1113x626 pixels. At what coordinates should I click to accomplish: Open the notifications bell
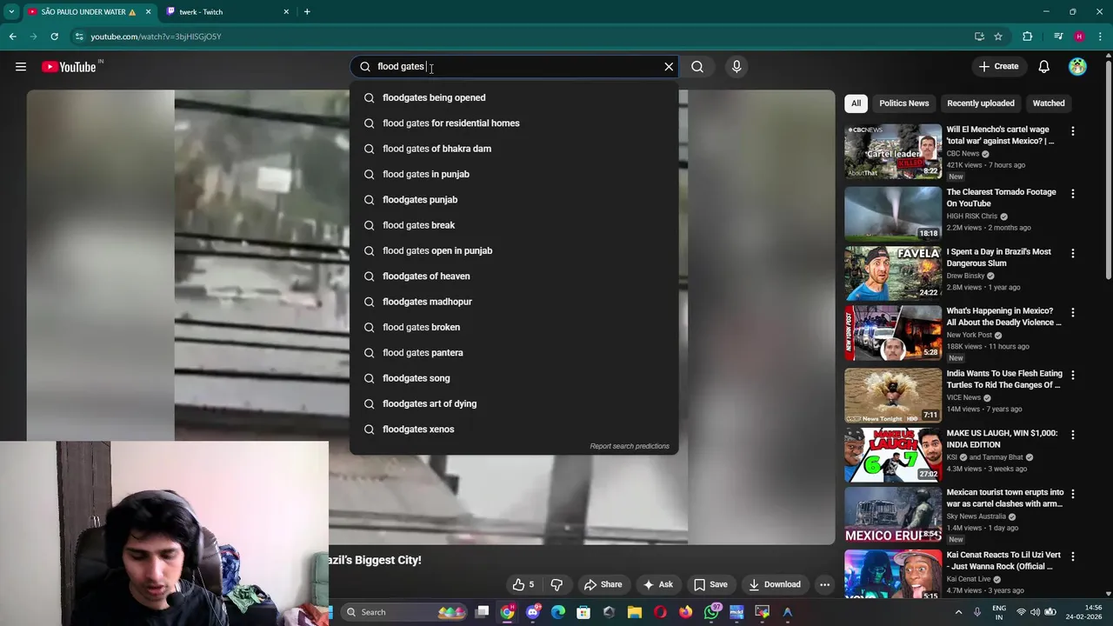[x=1044, y=67]
